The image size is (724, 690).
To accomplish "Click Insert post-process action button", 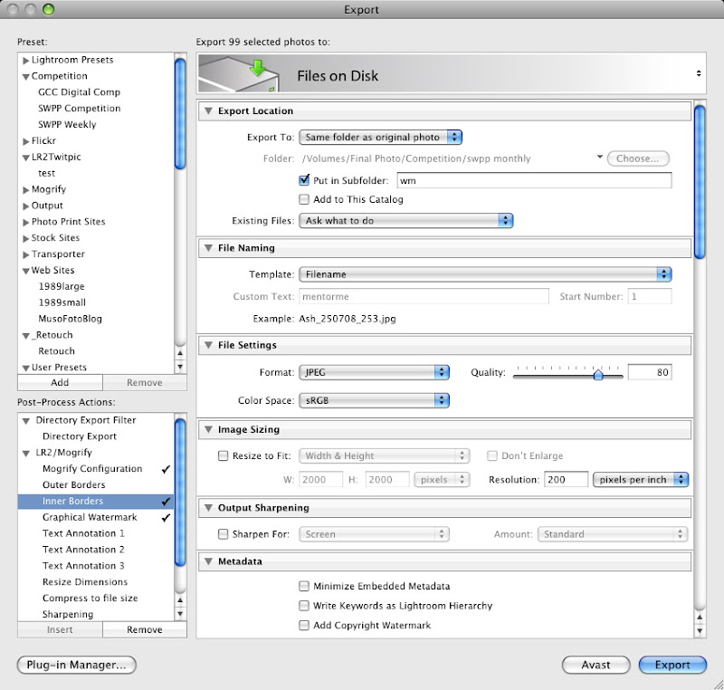I will point(60,630).
